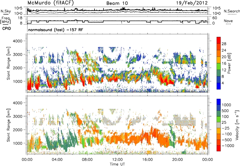Click the 16:00 time tick label
Image resolution: width=240 pixels, height=166 pixels.
tap(147, 160)
